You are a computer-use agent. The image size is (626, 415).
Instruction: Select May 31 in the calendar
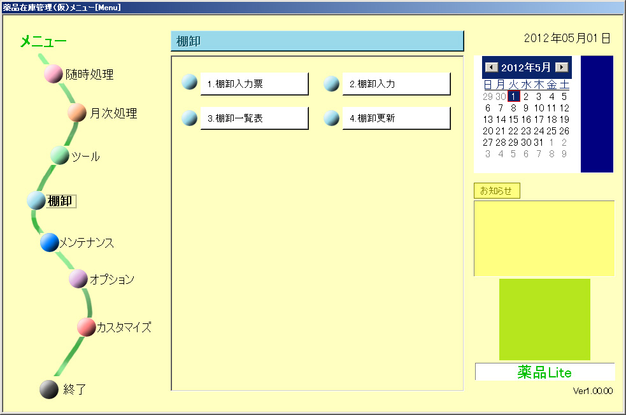[539, 143]
